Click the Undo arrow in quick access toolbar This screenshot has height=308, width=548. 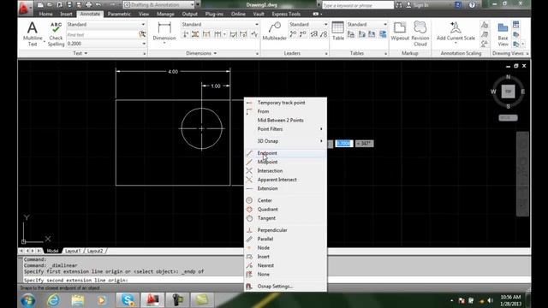pyautogui.click(x=98, y=5)
